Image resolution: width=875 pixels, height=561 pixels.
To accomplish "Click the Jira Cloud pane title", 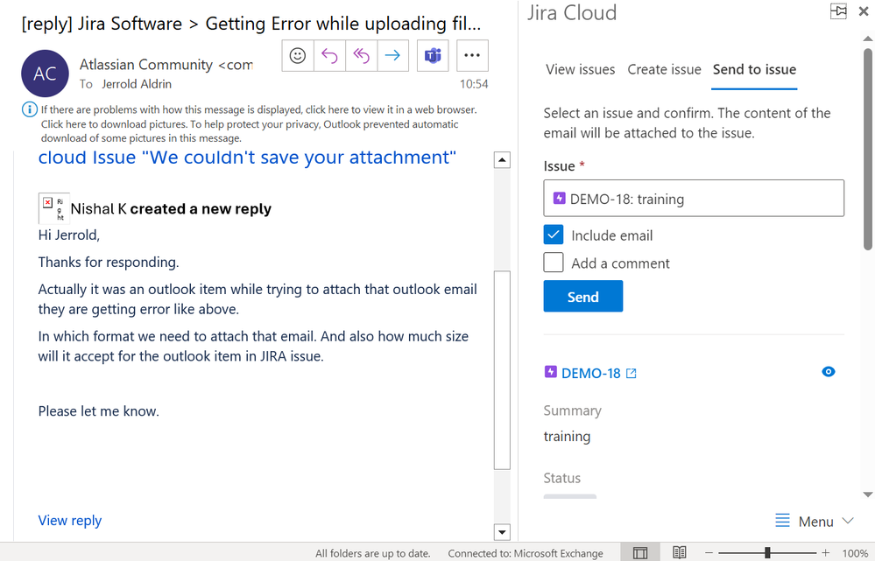I will tap(572, 13).
